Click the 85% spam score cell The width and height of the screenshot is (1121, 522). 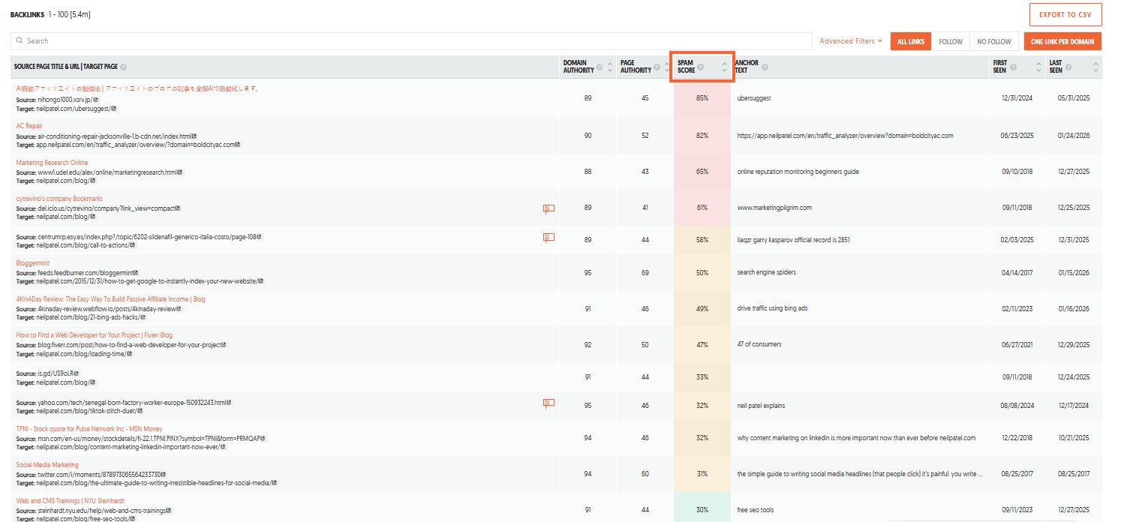(x=702, y=98)
